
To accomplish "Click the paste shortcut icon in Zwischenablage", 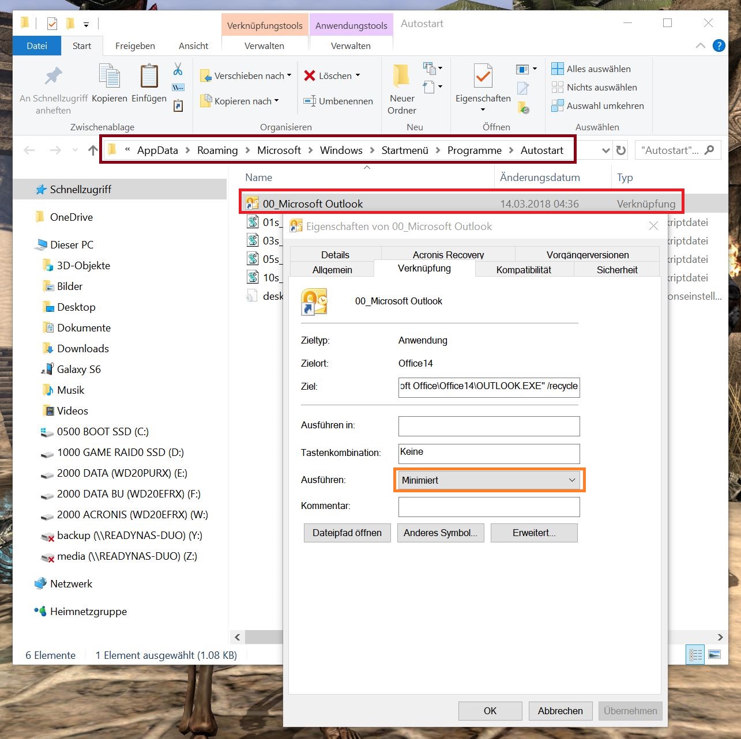I will coord(178,105).
